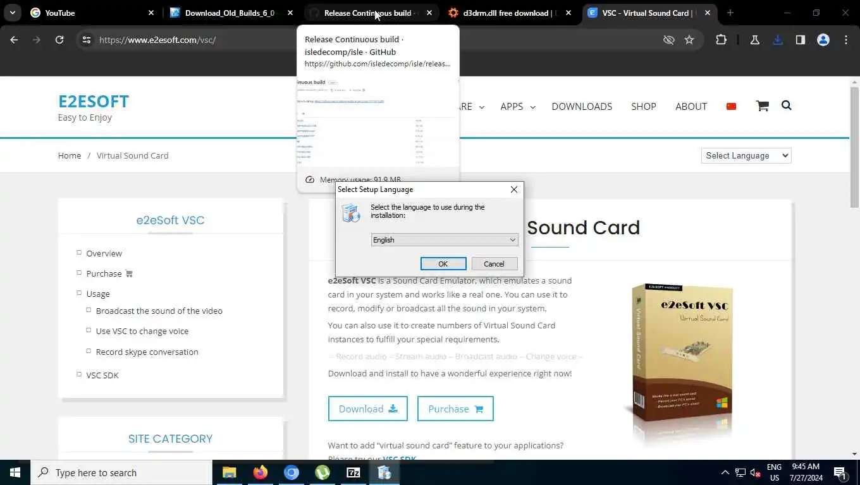Open site search magnifier icon
Viewport: 860px width, 485px height.
point(787,105)
